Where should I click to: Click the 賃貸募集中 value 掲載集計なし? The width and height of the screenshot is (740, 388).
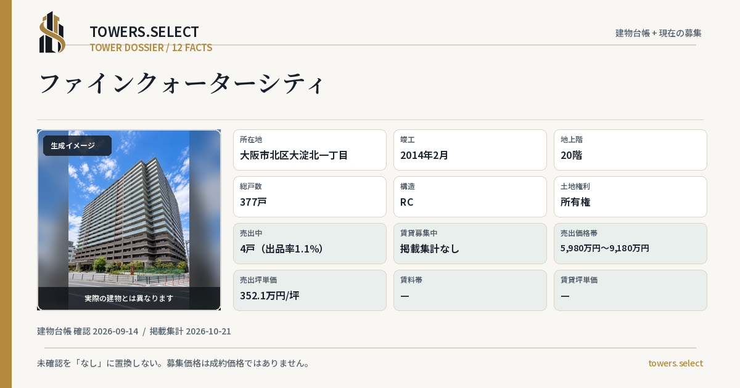coord(430,249)
